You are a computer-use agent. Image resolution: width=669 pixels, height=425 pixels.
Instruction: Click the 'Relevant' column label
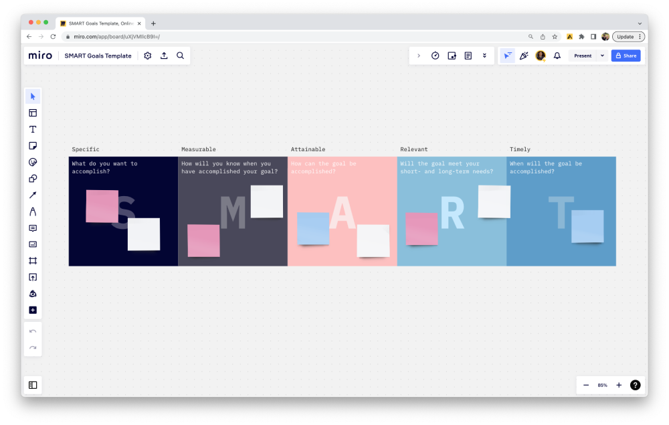(414, 149)
